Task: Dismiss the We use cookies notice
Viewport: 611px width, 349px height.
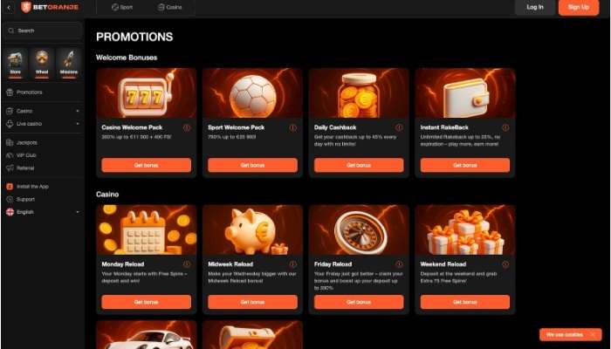Action: (593, 334)
